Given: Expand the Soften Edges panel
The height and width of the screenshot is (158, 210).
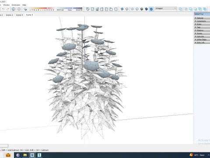Looking at the screenshot, I should point(202,39).
